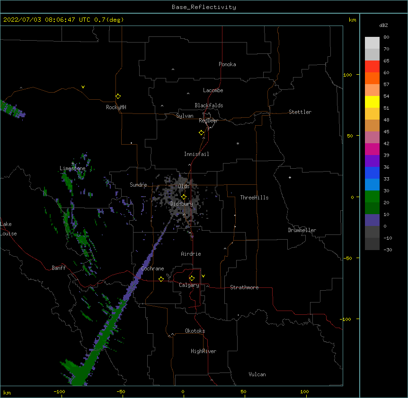Pick the slate 0–10 dBZ legend swatch
The width and height of the screenshot is (408, 398).
[372, 220]
